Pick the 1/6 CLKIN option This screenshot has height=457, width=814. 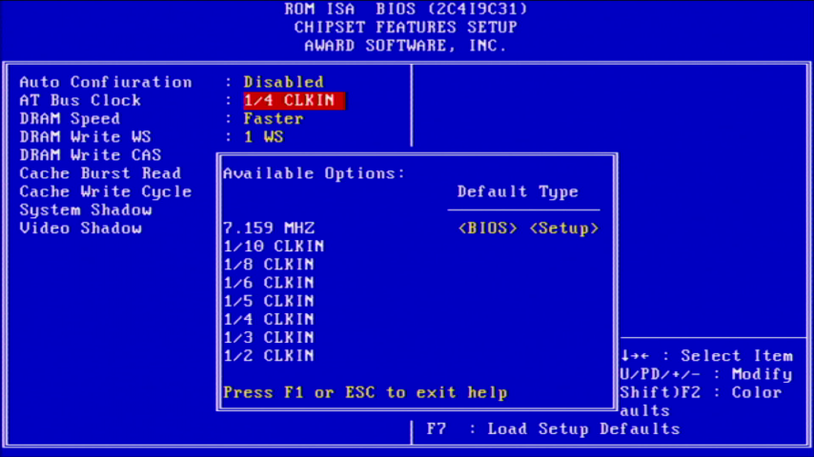pyautogui.click(x=269, y=283)
